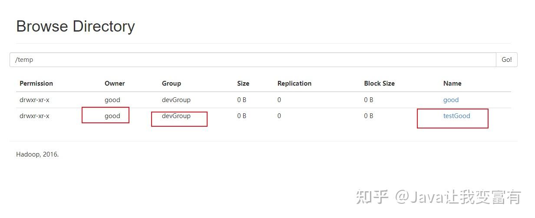The width and height of the screenshot is (535, 218).
Task: Click the Go! button
Action: (x=507, y=60)
